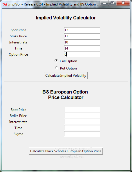This screenshot has height=172, width=132.
Task: Click the Interest rate field containing 10
Action: [x=82, y=42]
